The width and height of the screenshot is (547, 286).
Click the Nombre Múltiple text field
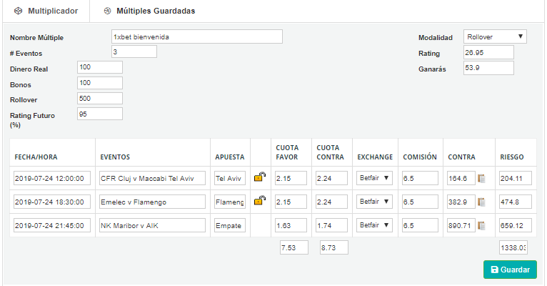click(197, 36)
